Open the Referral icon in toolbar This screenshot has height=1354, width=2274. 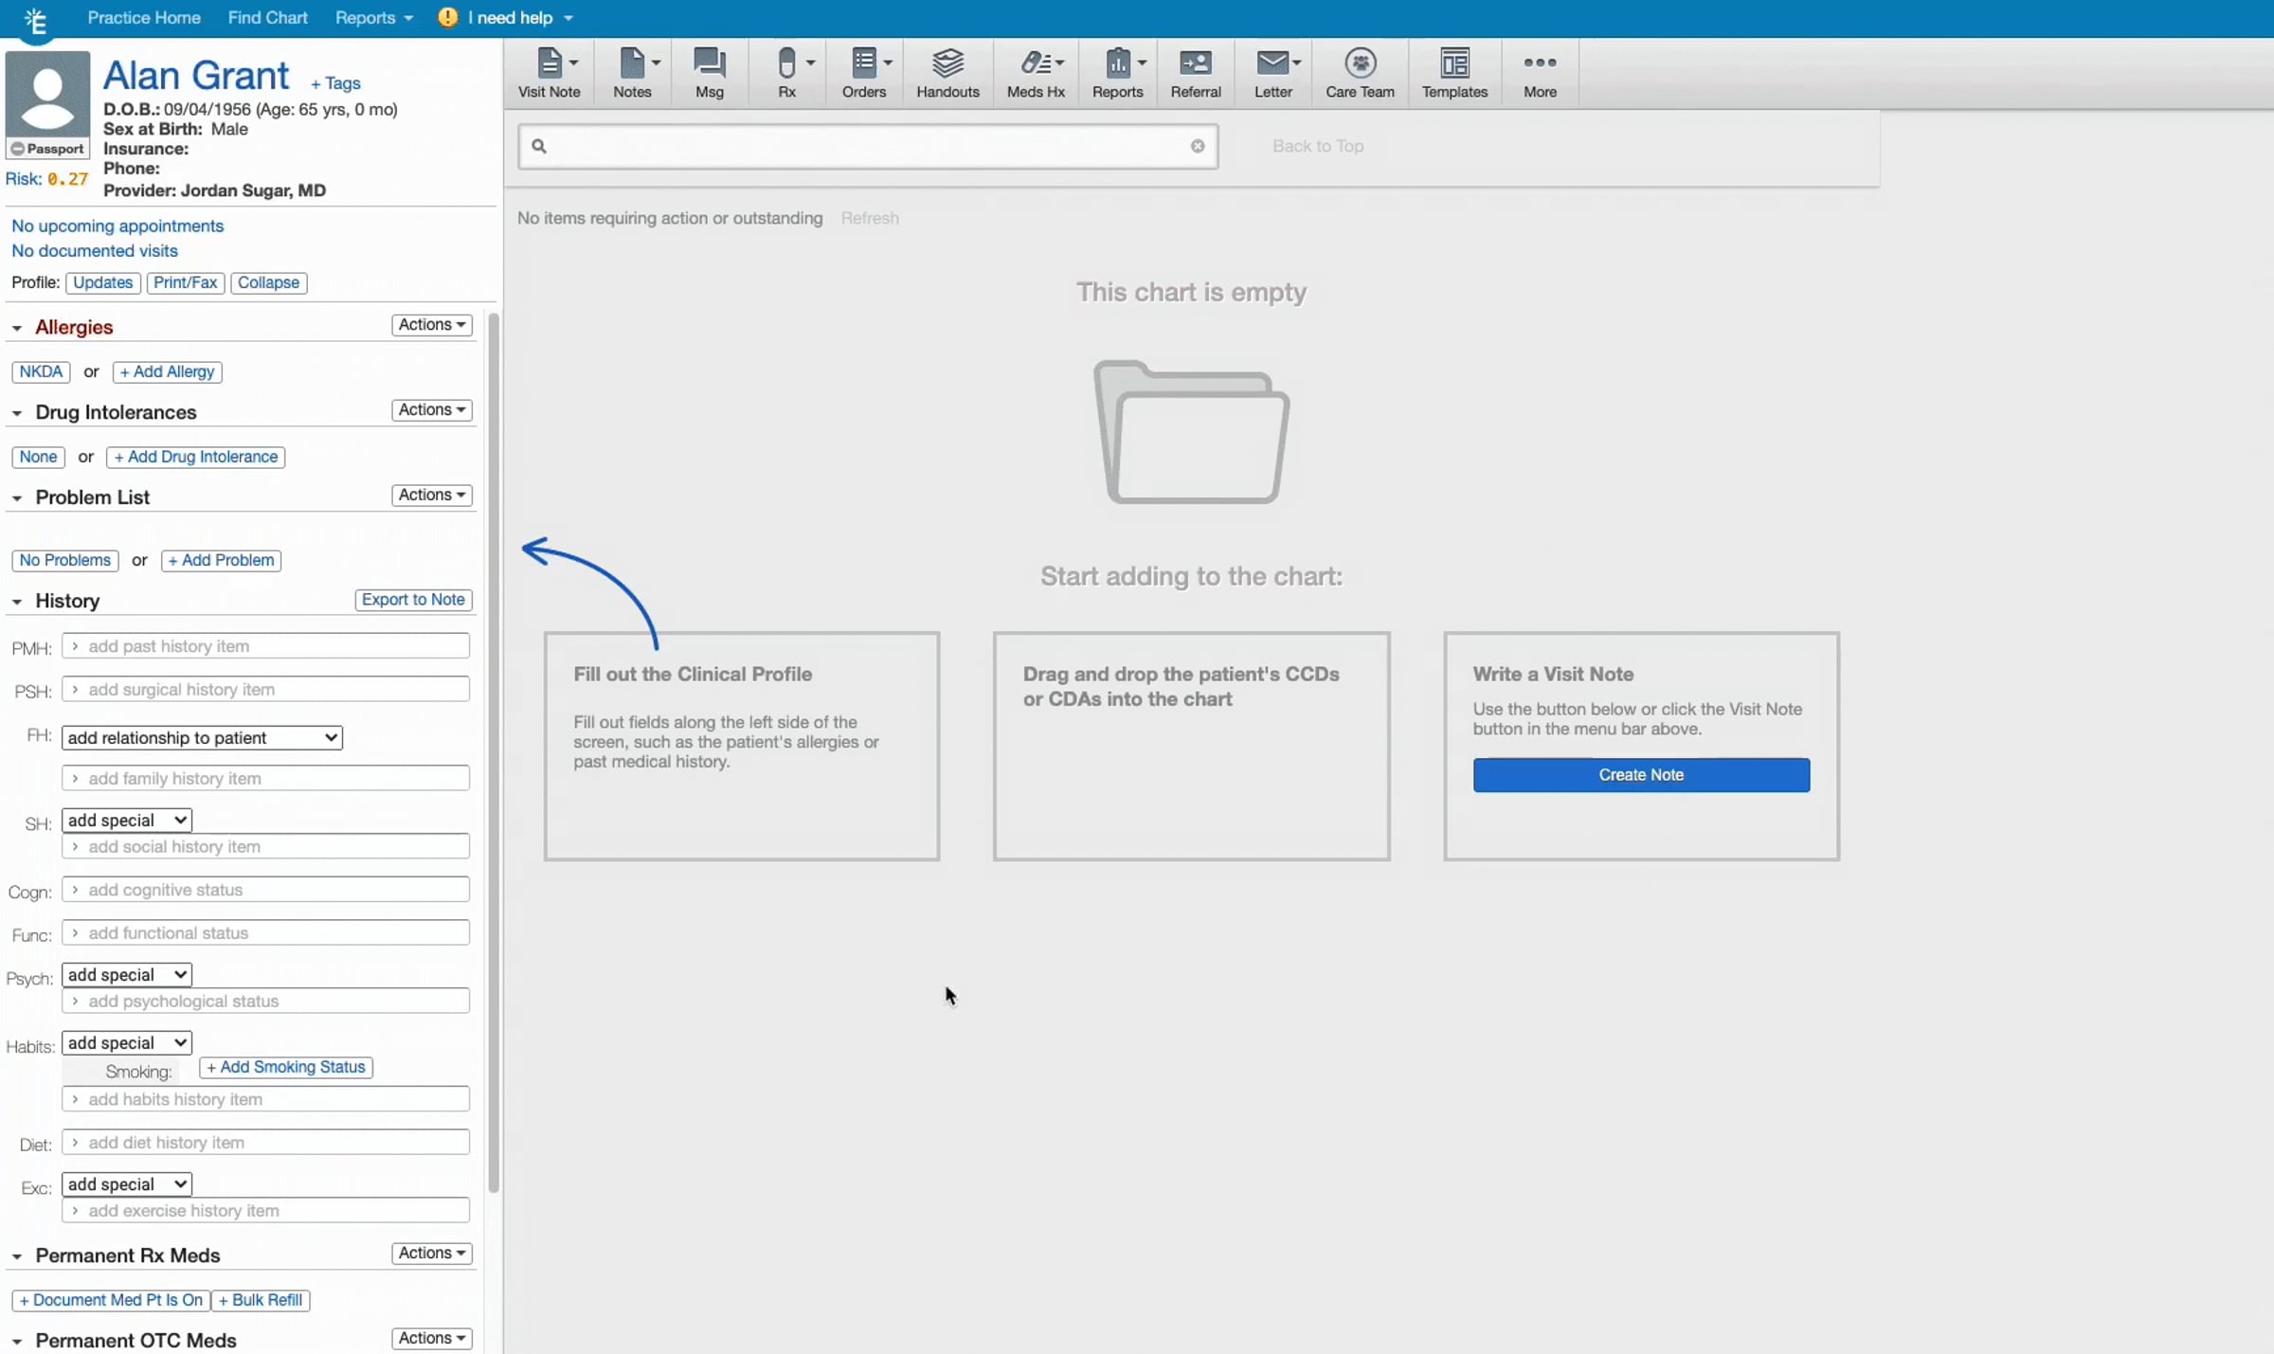1195,72
